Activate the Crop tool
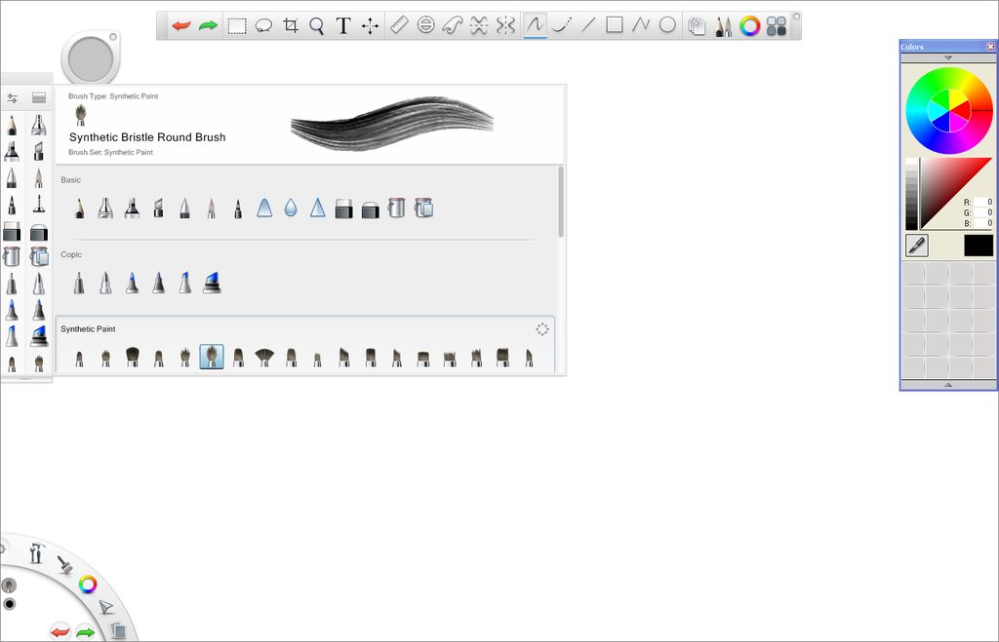 pyautogui.click(x=291, y=26)
